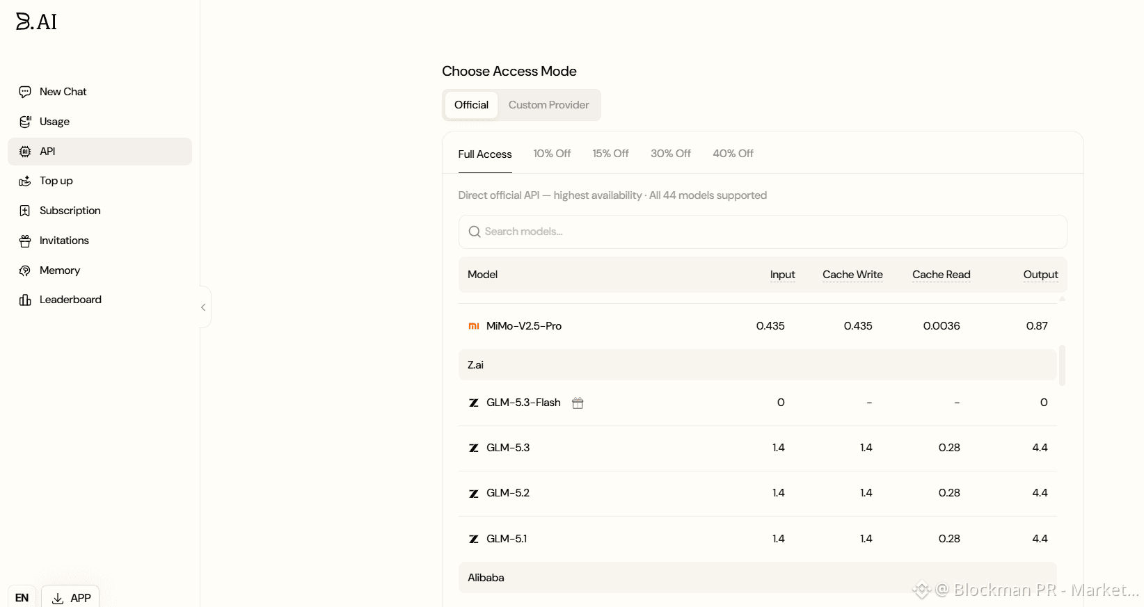Image resolution: width=1144 pixels, height=607 pixels.
Task: Switch to Custom Provider mode
Action: click(548, 105)
